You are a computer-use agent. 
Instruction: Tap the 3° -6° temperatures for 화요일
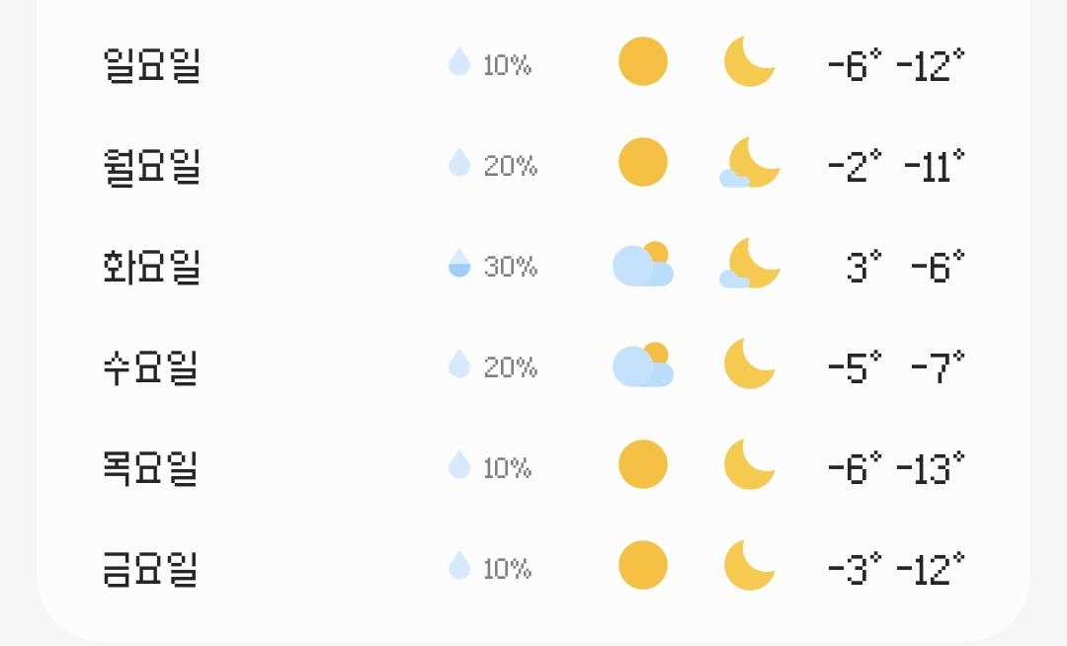click(x=906, y=266)
